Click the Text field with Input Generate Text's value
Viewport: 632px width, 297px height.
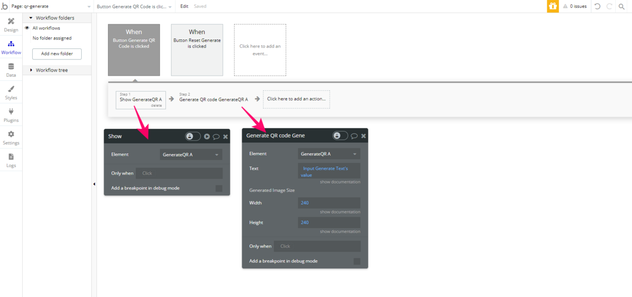329,171
